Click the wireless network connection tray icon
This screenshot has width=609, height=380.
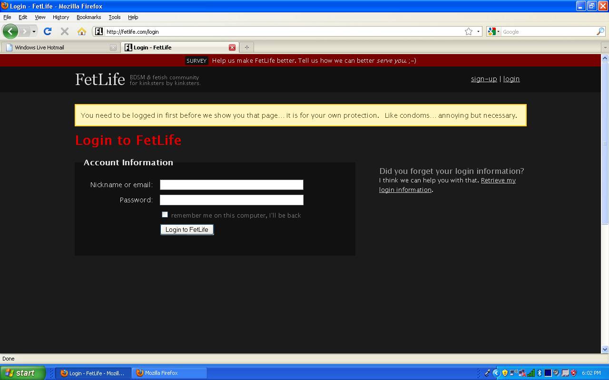[x=513, y=373]
